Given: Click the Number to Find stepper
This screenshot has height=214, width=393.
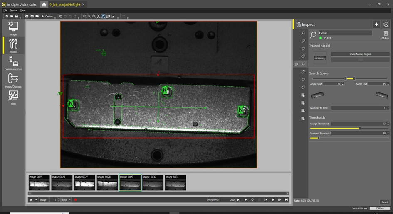Looking at the screenshot, I should (x=388, y=108).
